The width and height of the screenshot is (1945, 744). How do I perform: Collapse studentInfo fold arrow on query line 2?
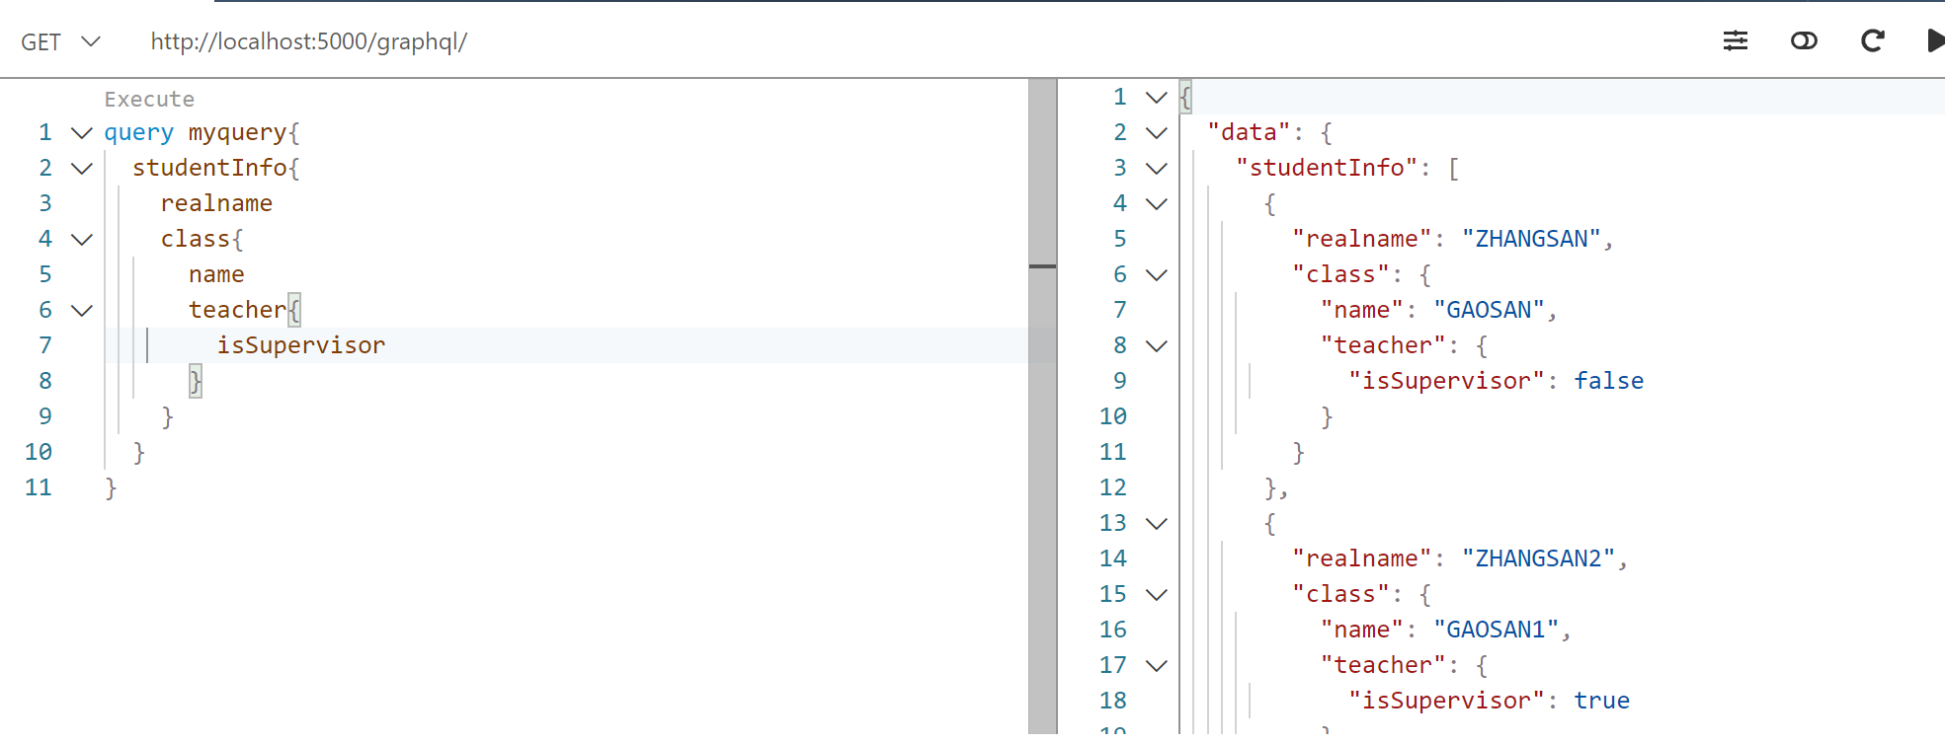(x=82, y=168)
